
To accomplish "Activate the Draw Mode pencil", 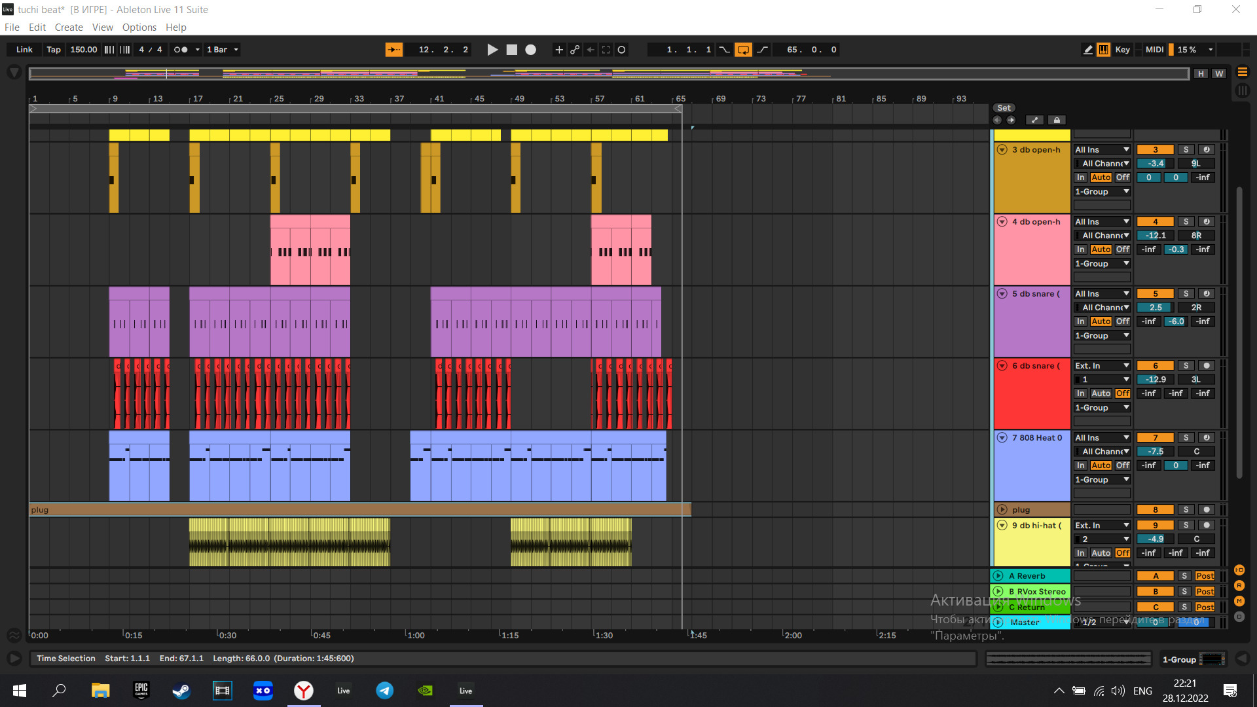I will (x=1088, y=50).
